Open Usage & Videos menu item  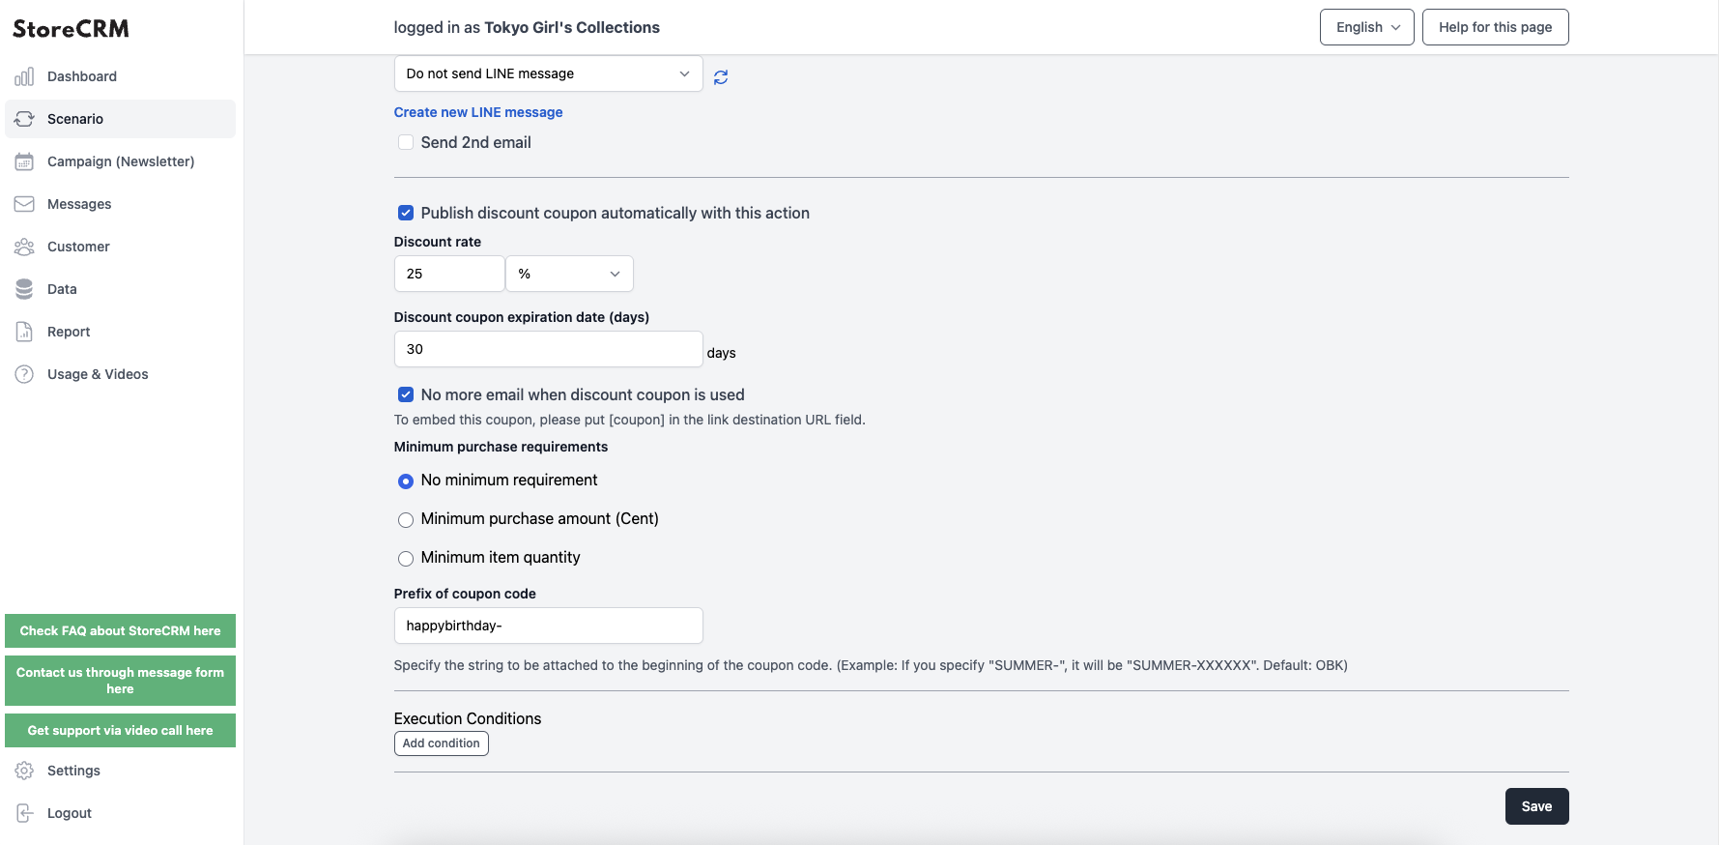120,374
